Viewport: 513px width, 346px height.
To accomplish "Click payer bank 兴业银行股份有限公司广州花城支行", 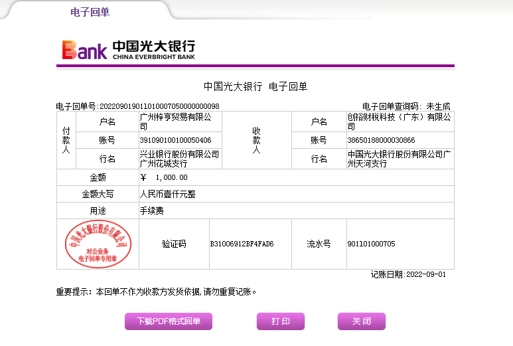I will coord(179,159).
